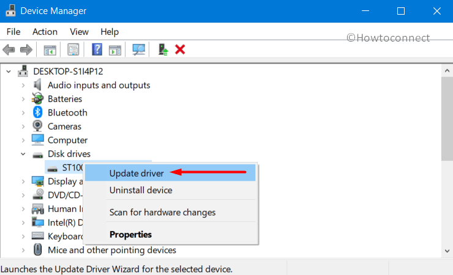Expand the Batteries category
The image size is (453, 275).
click(x=23, y=99)
